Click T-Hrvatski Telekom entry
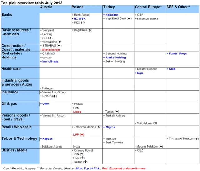The width and height of the screenshot is (200, 171). pyautogui.click(x=182, y=138)
